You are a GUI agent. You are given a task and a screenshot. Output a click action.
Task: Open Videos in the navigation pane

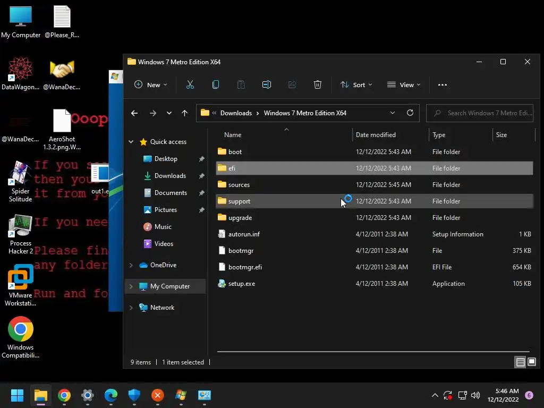pos(164,243)
